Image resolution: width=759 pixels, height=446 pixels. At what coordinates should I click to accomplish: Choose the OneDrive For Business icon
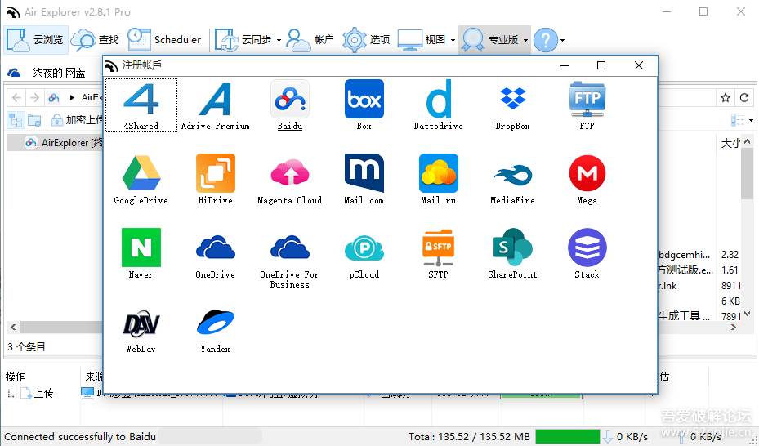pyautogui.click(x=289, y=248)
